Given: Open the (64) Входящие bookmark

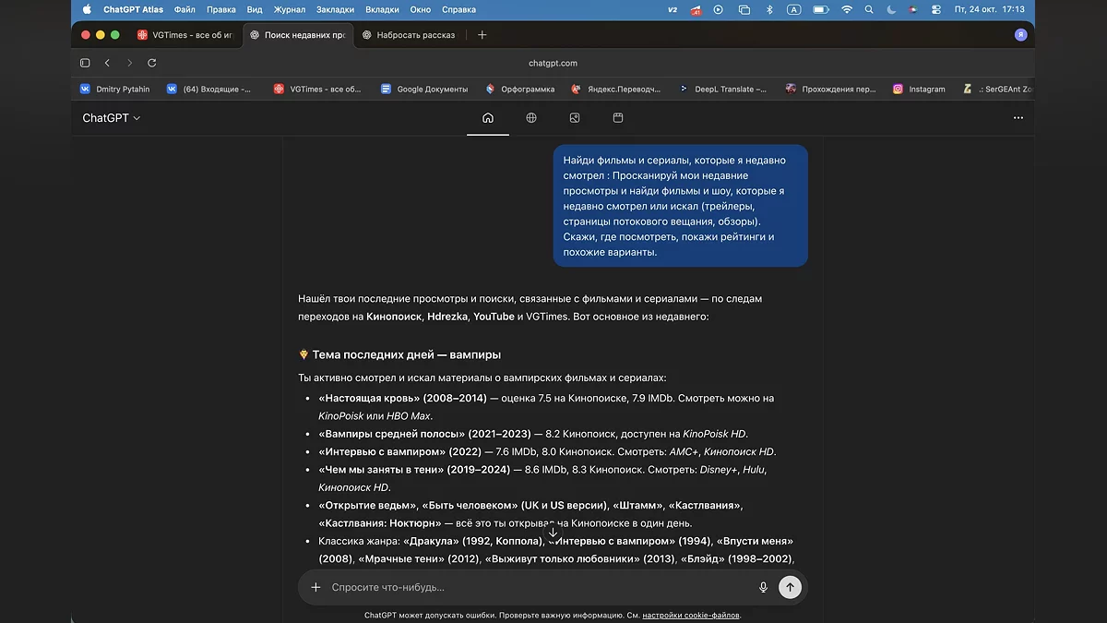Looking at the screenshot, I should (209, 90).
